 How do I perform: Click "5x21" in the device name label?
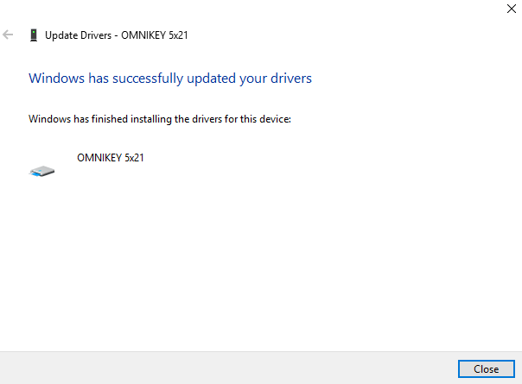pos(134,158)
